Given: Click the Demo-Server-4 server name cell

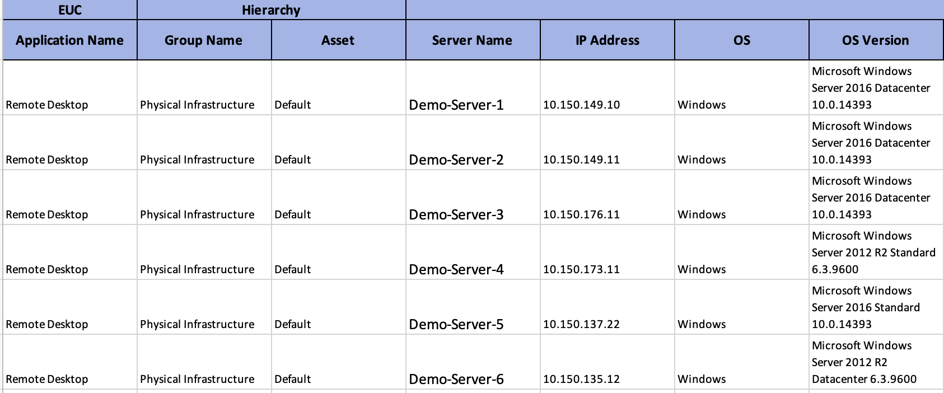Looking at the screenshot, I should (456, 269).
